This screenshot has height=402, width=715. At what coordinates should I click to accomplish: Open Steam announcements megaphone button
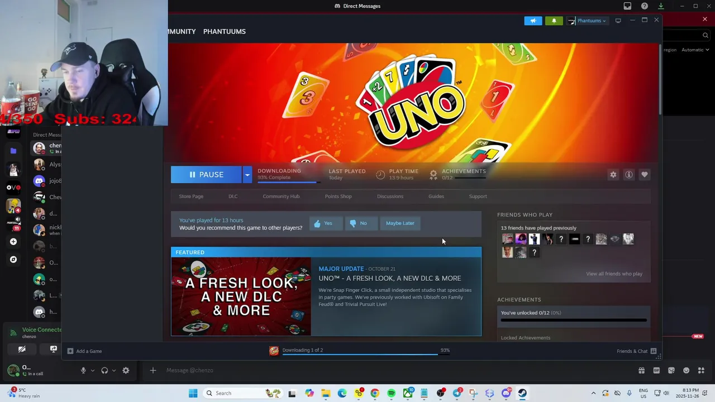(533, 21)
